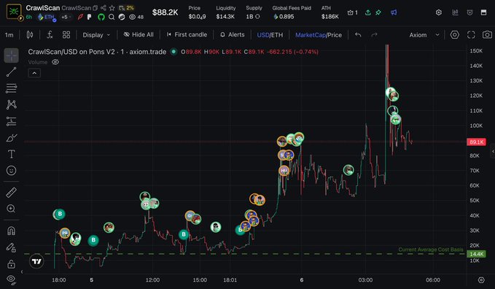Collapse the drawing toolbar arrow
The image size is (495, 289).
(x=22, y=271)
